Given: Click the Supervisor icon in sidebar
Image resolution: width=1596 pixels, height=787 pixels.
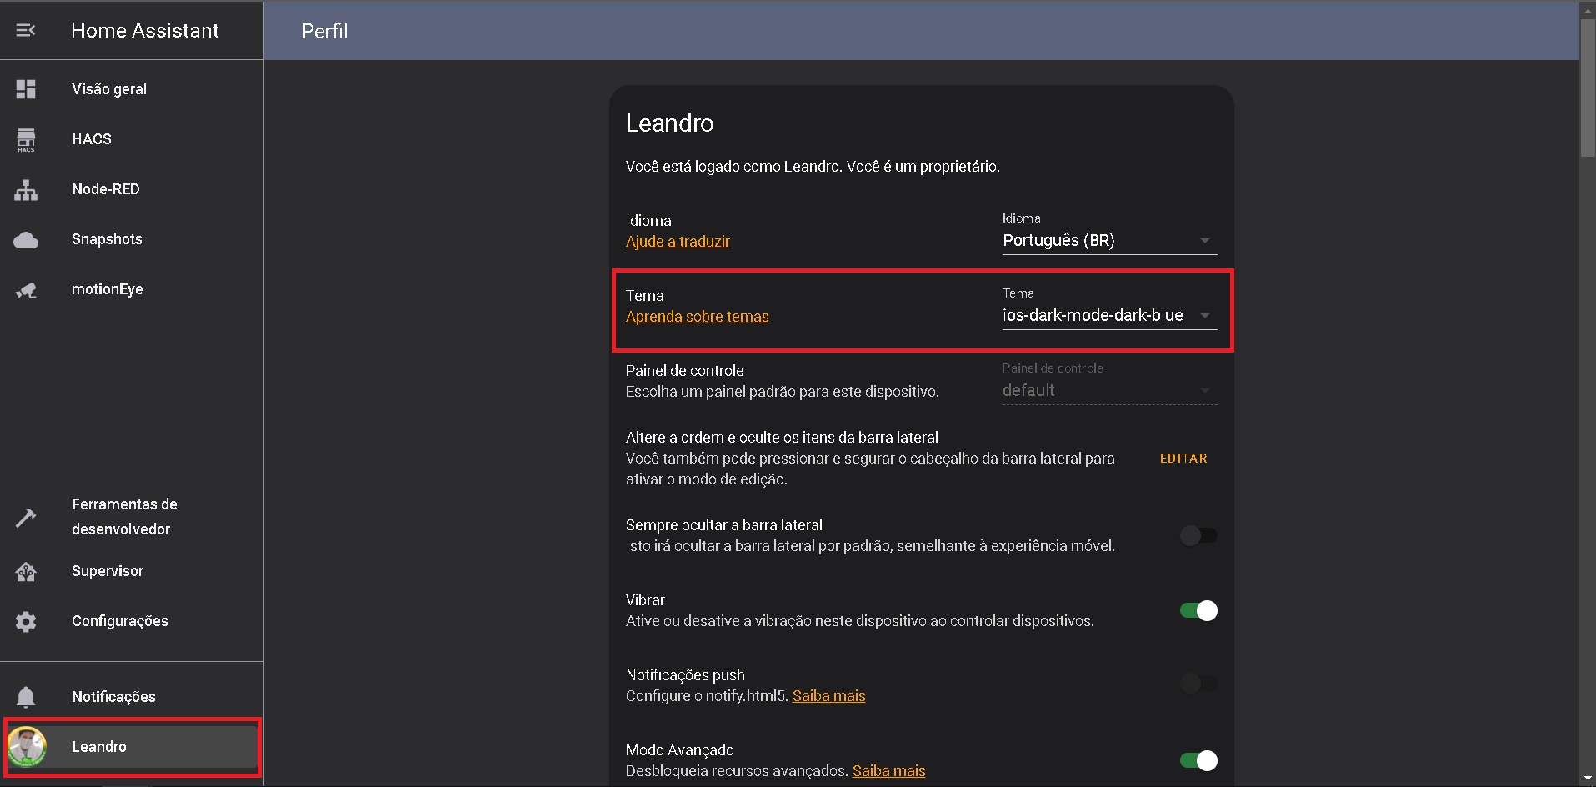Looking at the screenshot, I should pyautogui.click(x=26, y=572).
